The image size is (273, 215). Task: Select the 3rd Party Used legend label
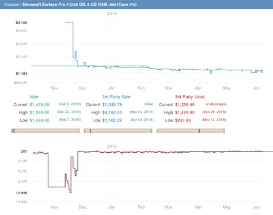189,97
